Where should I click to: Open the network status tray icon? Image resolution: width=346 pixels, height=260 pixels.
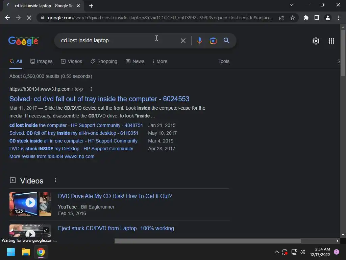[x=294, y=252]
